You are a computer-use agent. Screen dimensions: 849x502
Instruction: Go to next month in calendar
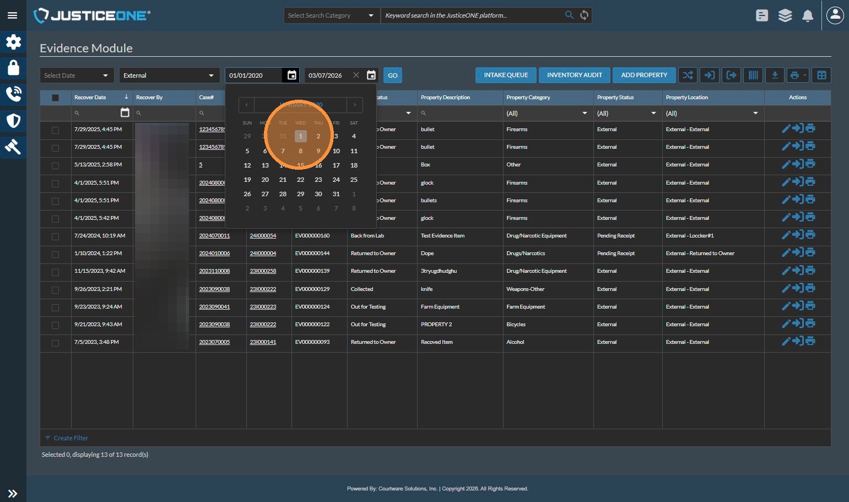[355, 105]
